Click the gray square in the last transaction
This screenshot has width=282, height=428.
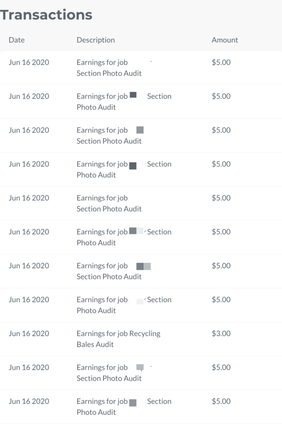pos(133,403)
